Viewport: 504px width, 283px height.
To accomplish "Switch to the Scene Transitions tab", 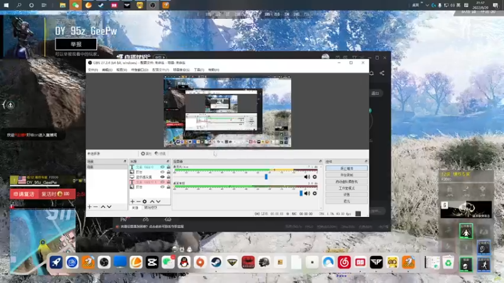I will [x=151, y=208].
